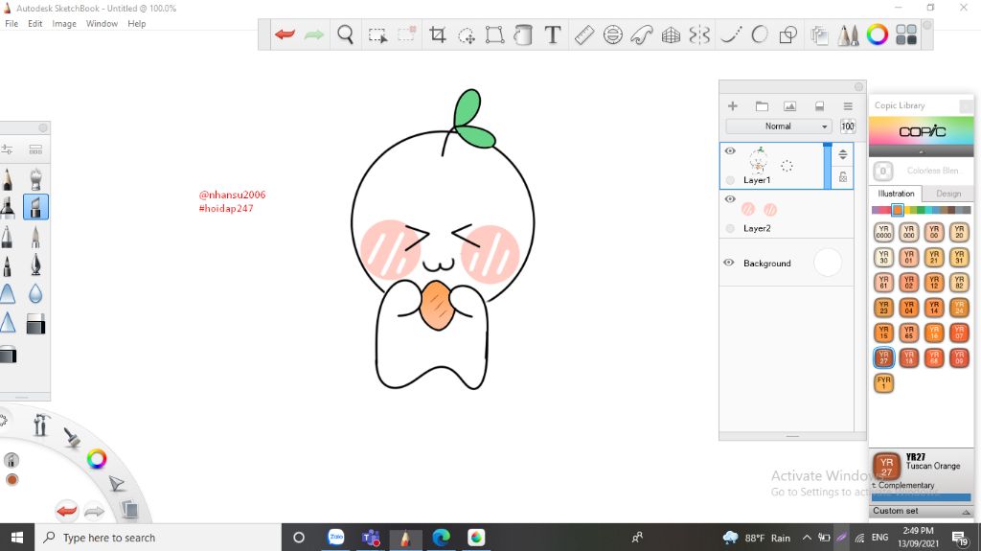Open brush properties sliders icon
Viewport: 981px width, 551px height.
7,149
